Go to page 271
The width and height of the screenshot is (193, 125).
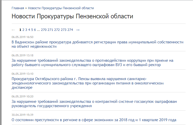pos(50,30)
